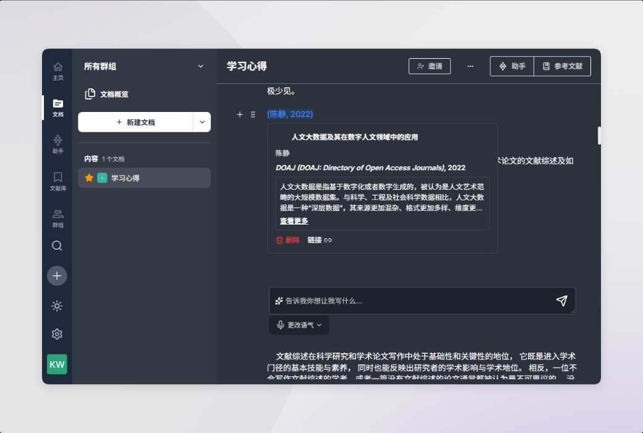
Task: Open the 文献库 library bookmark icon
Action: point(58,181)
